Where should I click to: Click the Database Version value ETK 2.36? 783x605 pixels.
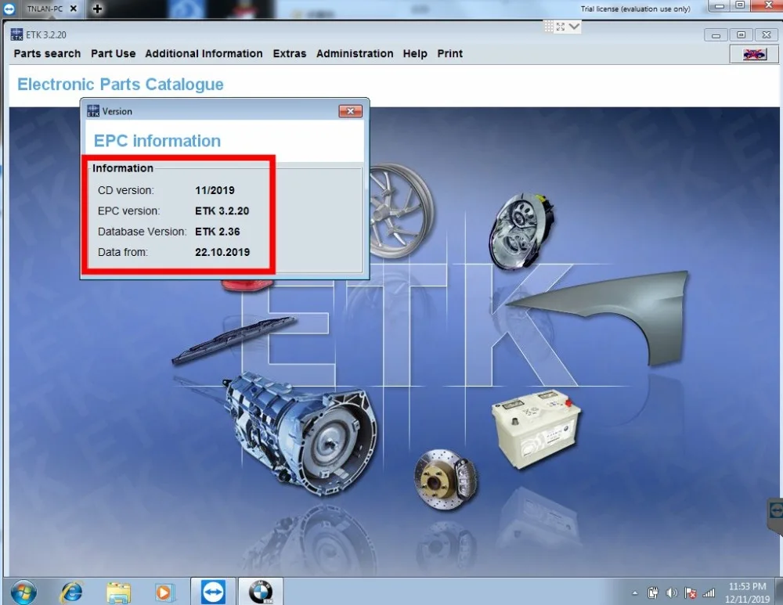click(x=218, y=232)
